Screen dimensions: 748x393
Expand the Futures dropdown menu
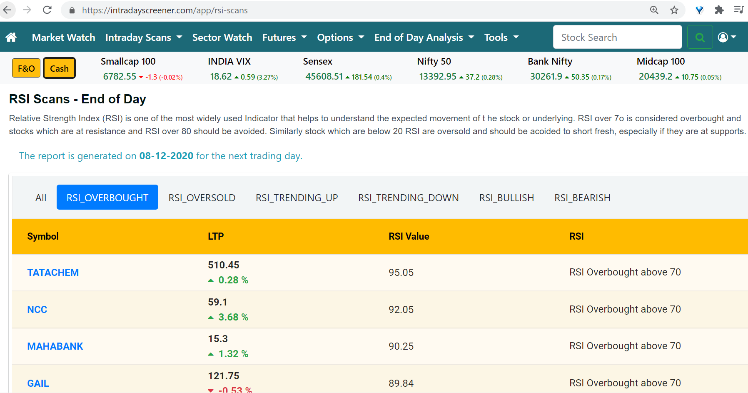[284, 38]
